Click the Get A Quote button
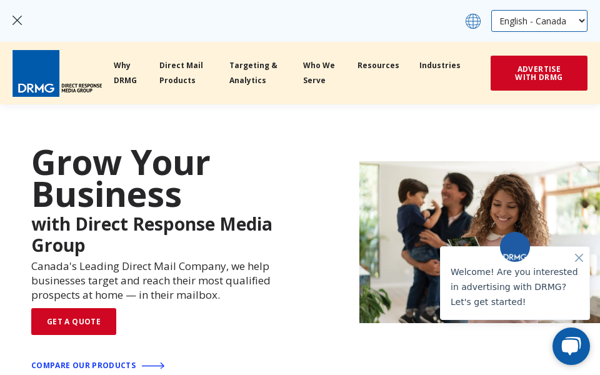 [x=74, y=321]
